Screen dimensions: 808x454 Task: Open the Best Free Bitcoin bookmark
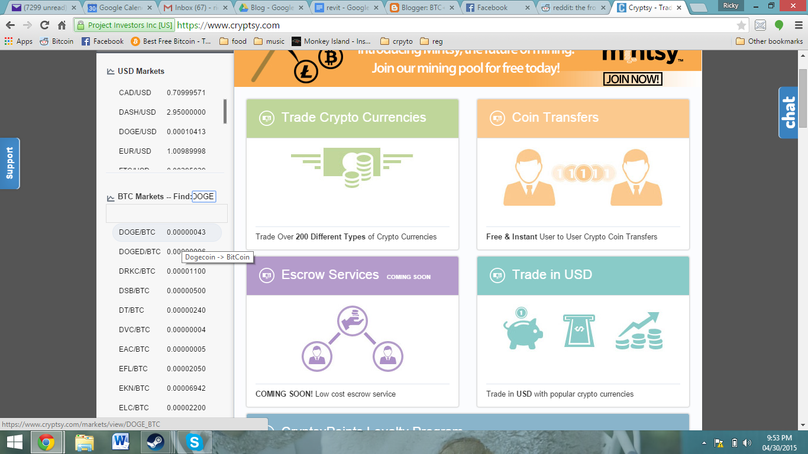(x=171, y=41)
